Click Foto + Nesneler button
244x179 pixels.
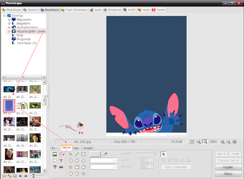point(176,167)
